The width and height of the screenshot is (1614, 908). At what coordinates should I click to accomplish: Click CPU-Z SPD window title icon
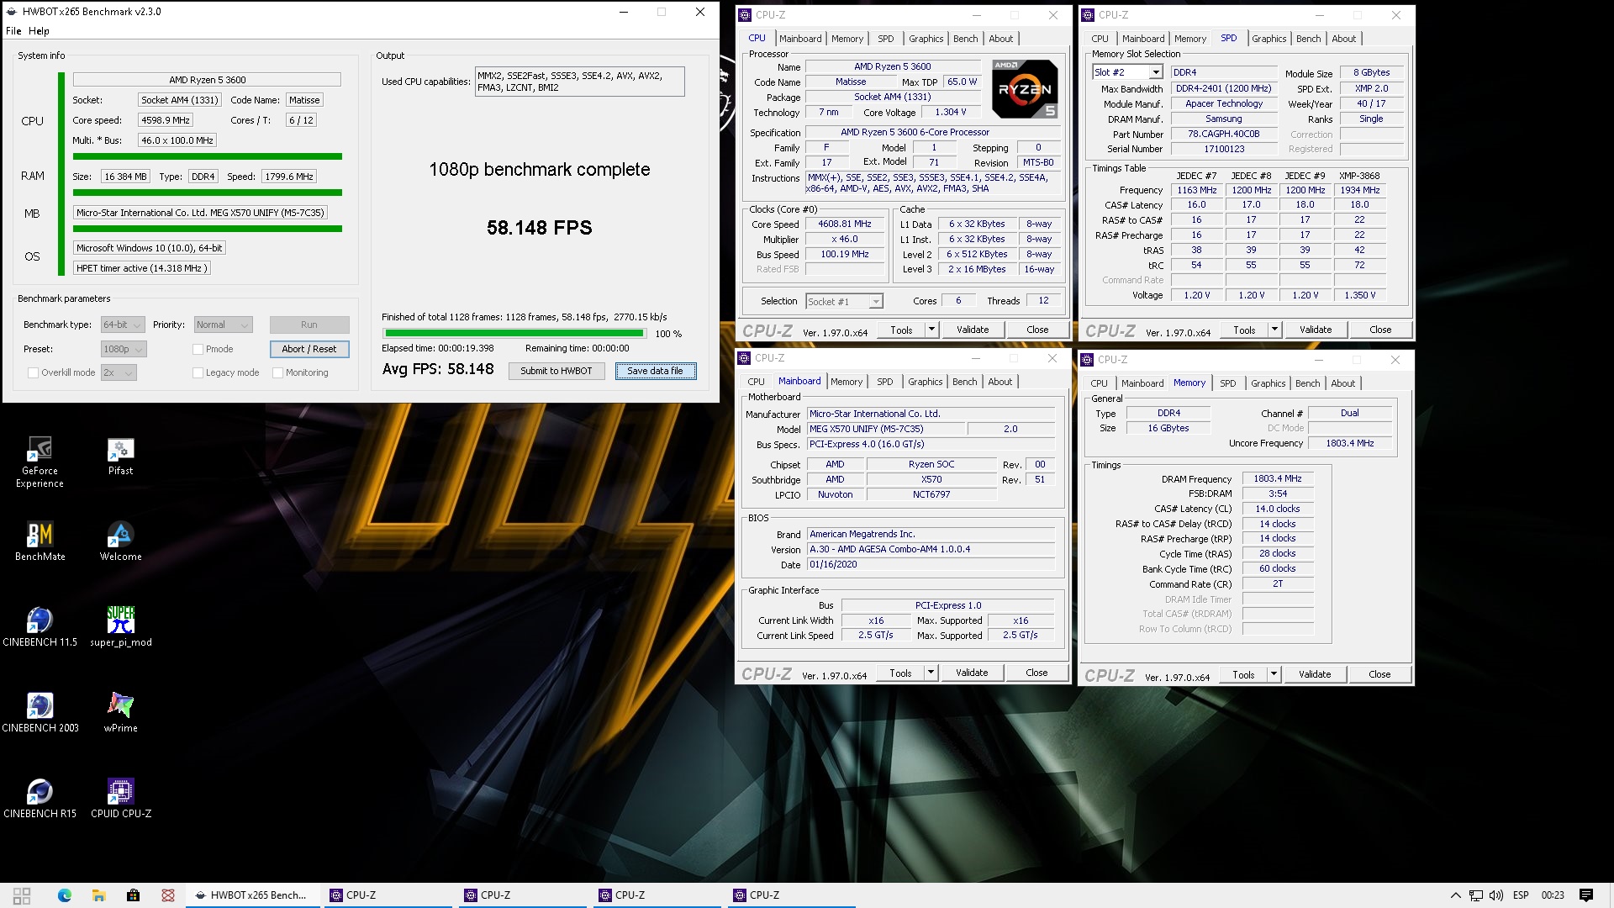[x=1088, y=14]
